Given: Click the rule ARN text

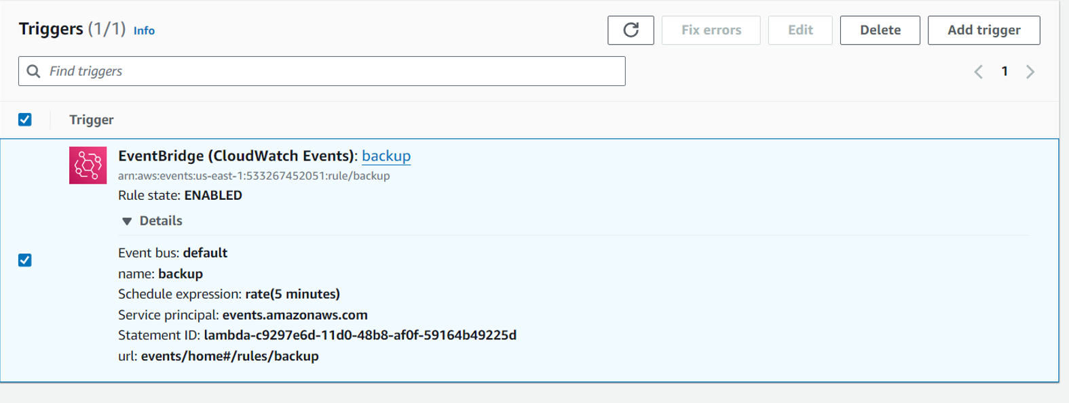Looking at the screenshot, I should (x=254, y=176).
